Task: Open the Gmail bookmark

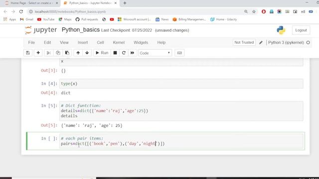Action: [26, 19]
